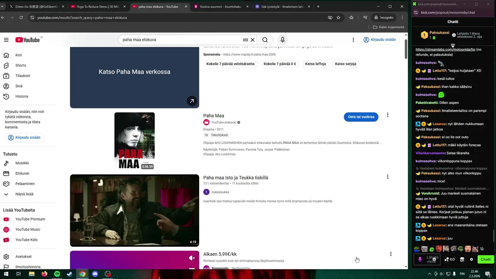Go to the YouTube logo home page
Image resolution: width=496 pixels, height=279 pixels.
click(28, 40)
